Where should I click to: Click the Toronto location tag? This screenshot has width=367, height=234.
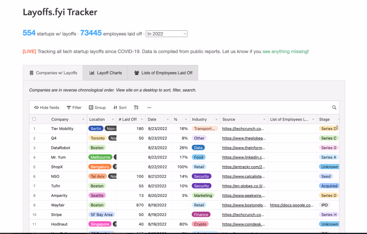coord(98,138)
